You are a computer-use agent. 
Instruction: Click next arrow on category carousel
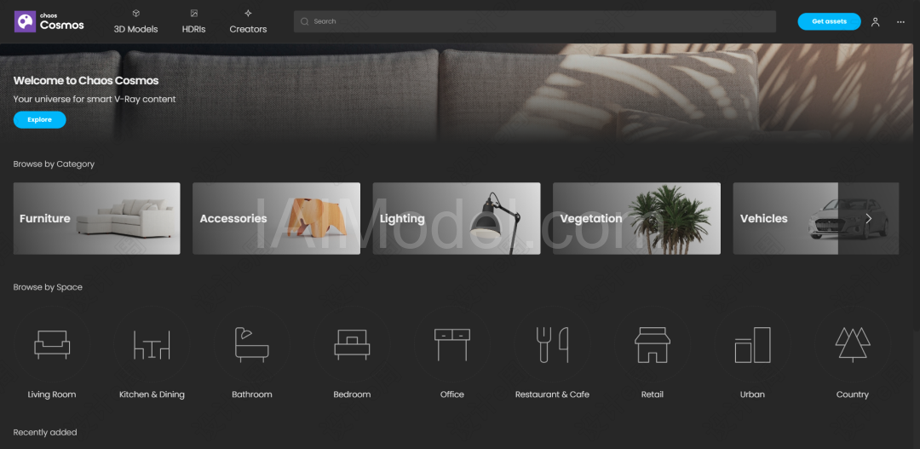point(868,218)
